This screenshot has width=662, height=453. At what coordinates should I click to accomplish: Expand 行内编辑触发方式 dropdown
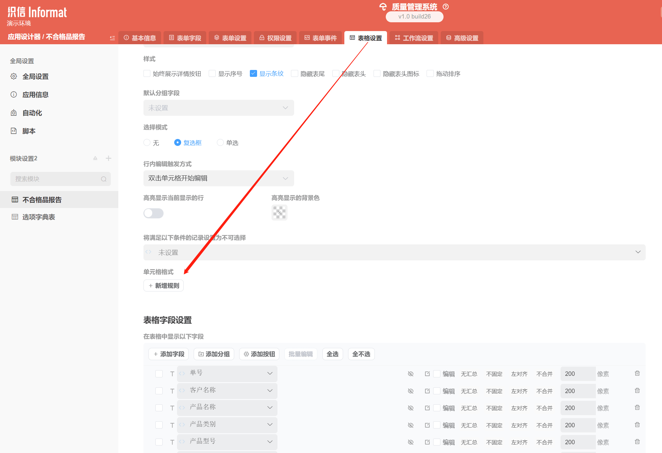[218, 178]
